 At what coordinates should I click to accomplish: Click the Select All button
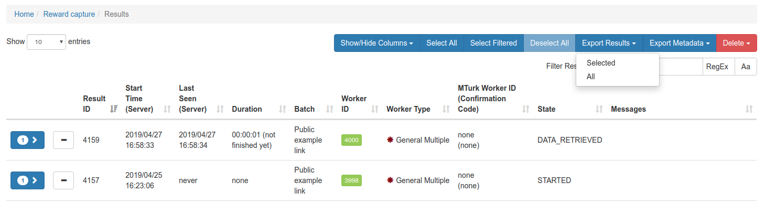click(x=441, y=43)
